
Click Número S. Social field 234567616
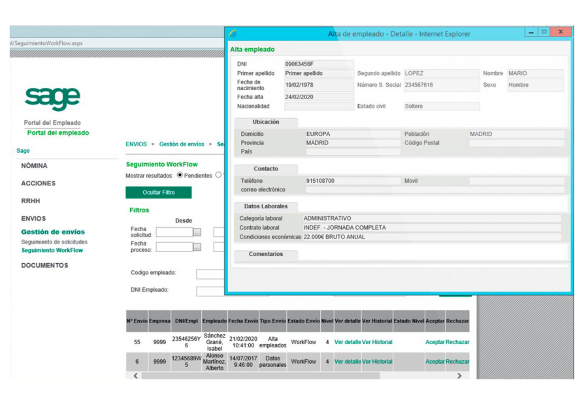tap(442, 85)
